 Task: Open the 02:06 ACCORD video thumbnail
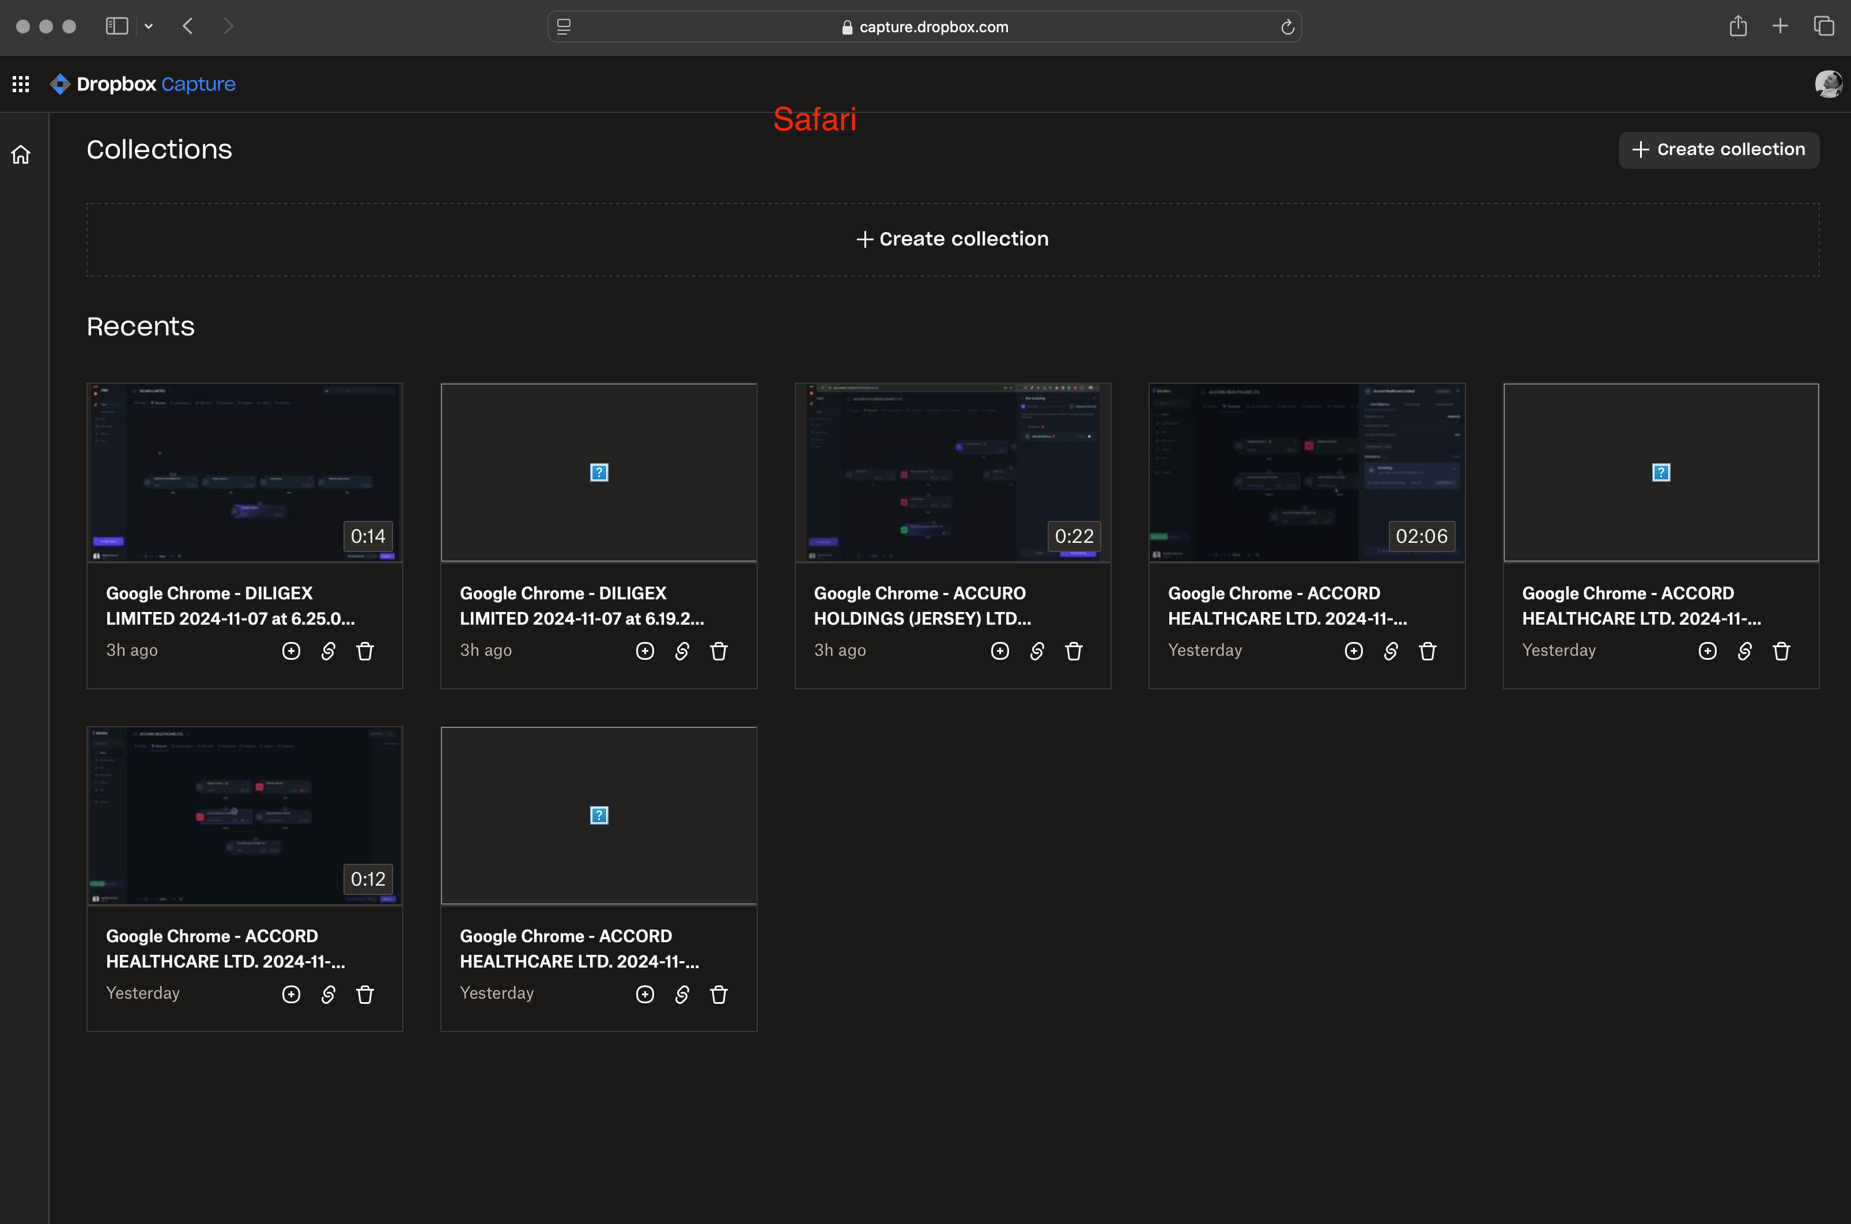(1307, 473)
